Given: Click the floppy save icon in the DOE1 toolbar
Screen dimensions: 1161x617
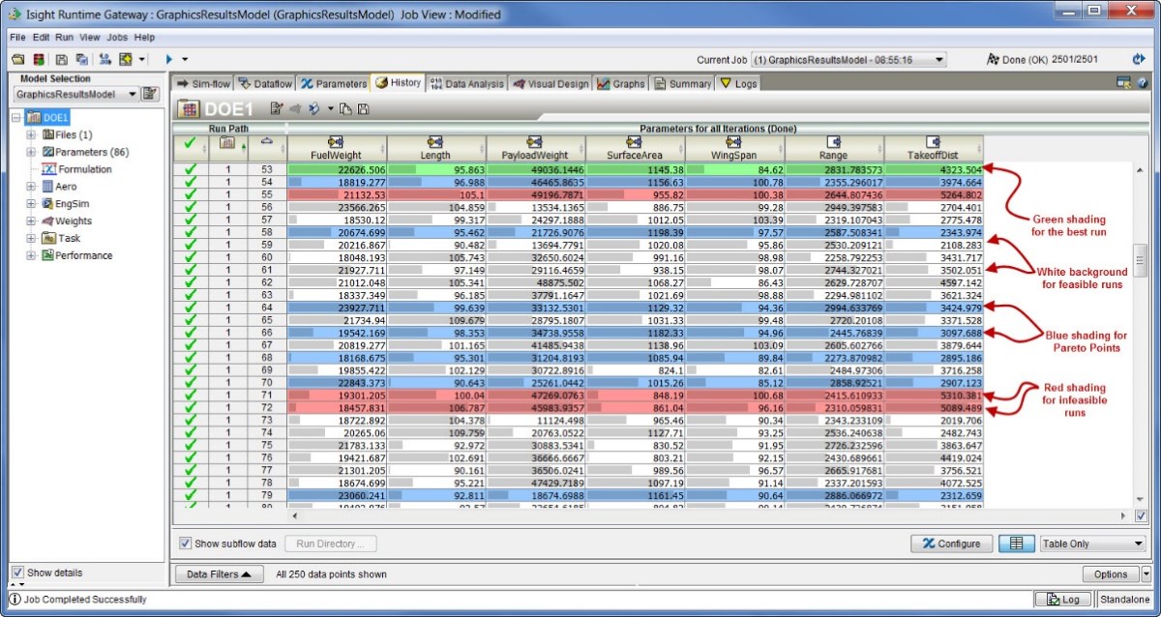Looking at the screenshot, I should pyautogui.click(x=363, y=108).
